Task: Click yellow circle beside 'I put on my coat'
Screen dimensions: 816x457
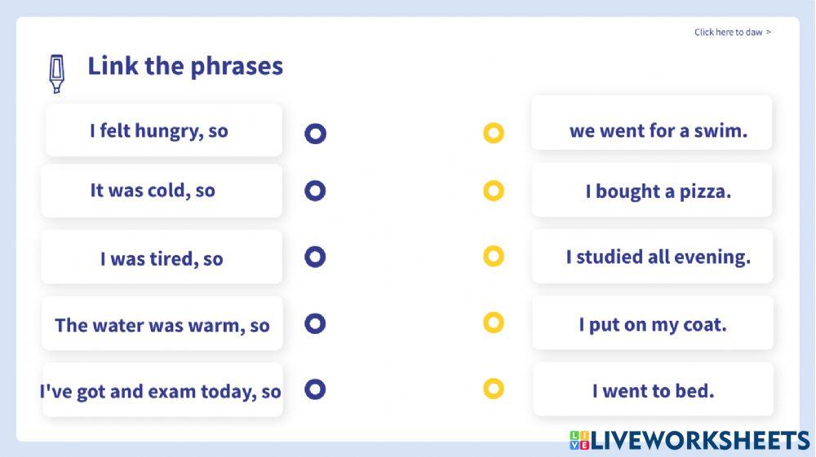Action: coord(494,323)
